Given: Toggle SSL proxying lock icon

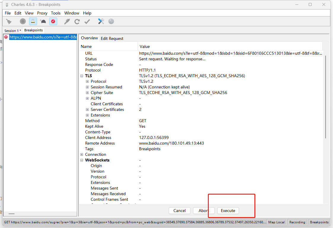Looking at the screenshot, I should [x=33, y=21].
